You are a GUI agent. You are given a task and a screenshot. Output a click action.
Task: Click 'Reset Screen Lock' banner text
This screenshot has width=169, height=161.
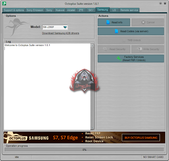99,137
